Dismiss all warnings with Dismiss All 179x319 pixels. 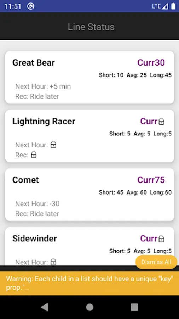click(156, 262)
